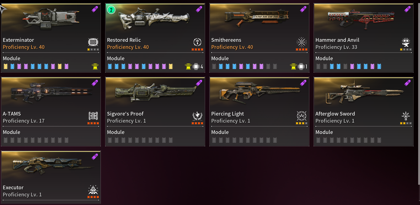
Task: Click the Smithereens crosshair ability icon
Action: [302, 42]
